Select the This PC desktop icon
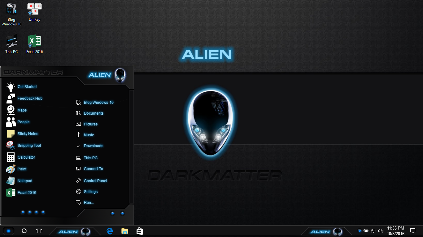 (11, 44)
